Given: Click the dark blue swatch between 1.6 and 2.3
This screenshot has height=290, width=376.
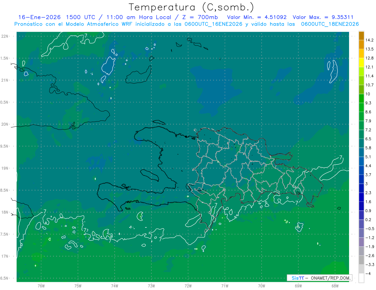Looking at the screenshot, I should point(361,197).
